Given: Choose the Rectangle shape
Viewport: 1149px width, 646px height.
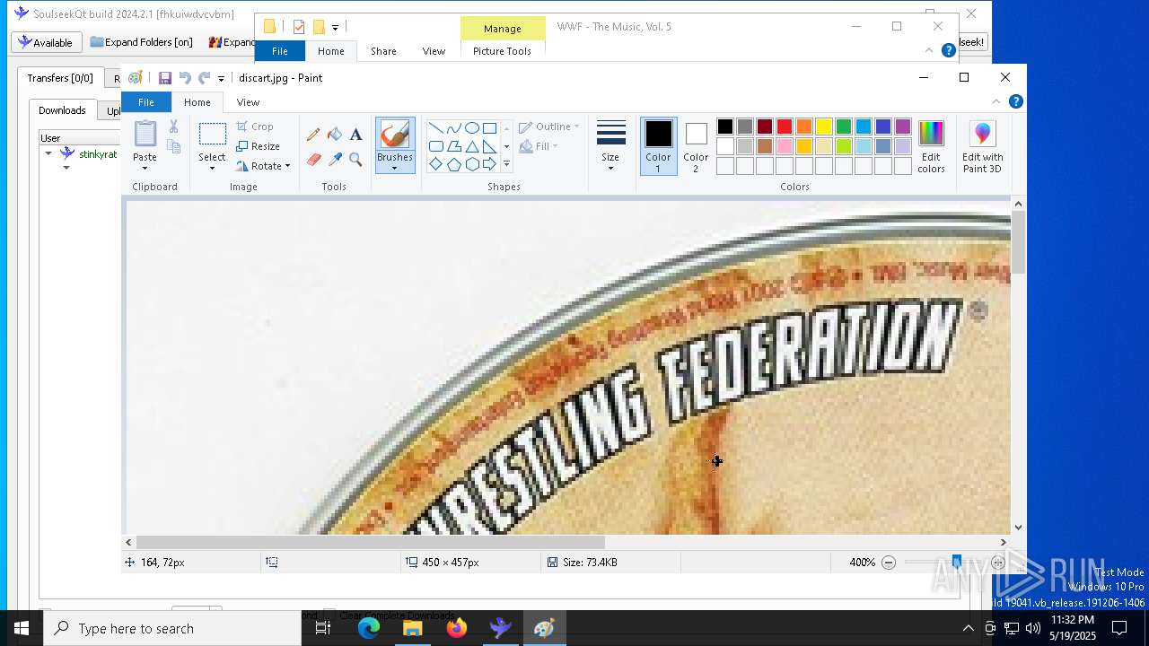Looking at the screenshot, I should pos(489,128).
